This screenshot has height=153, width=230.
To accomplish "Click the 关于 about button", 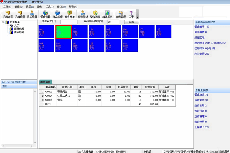I will point(131,14).
